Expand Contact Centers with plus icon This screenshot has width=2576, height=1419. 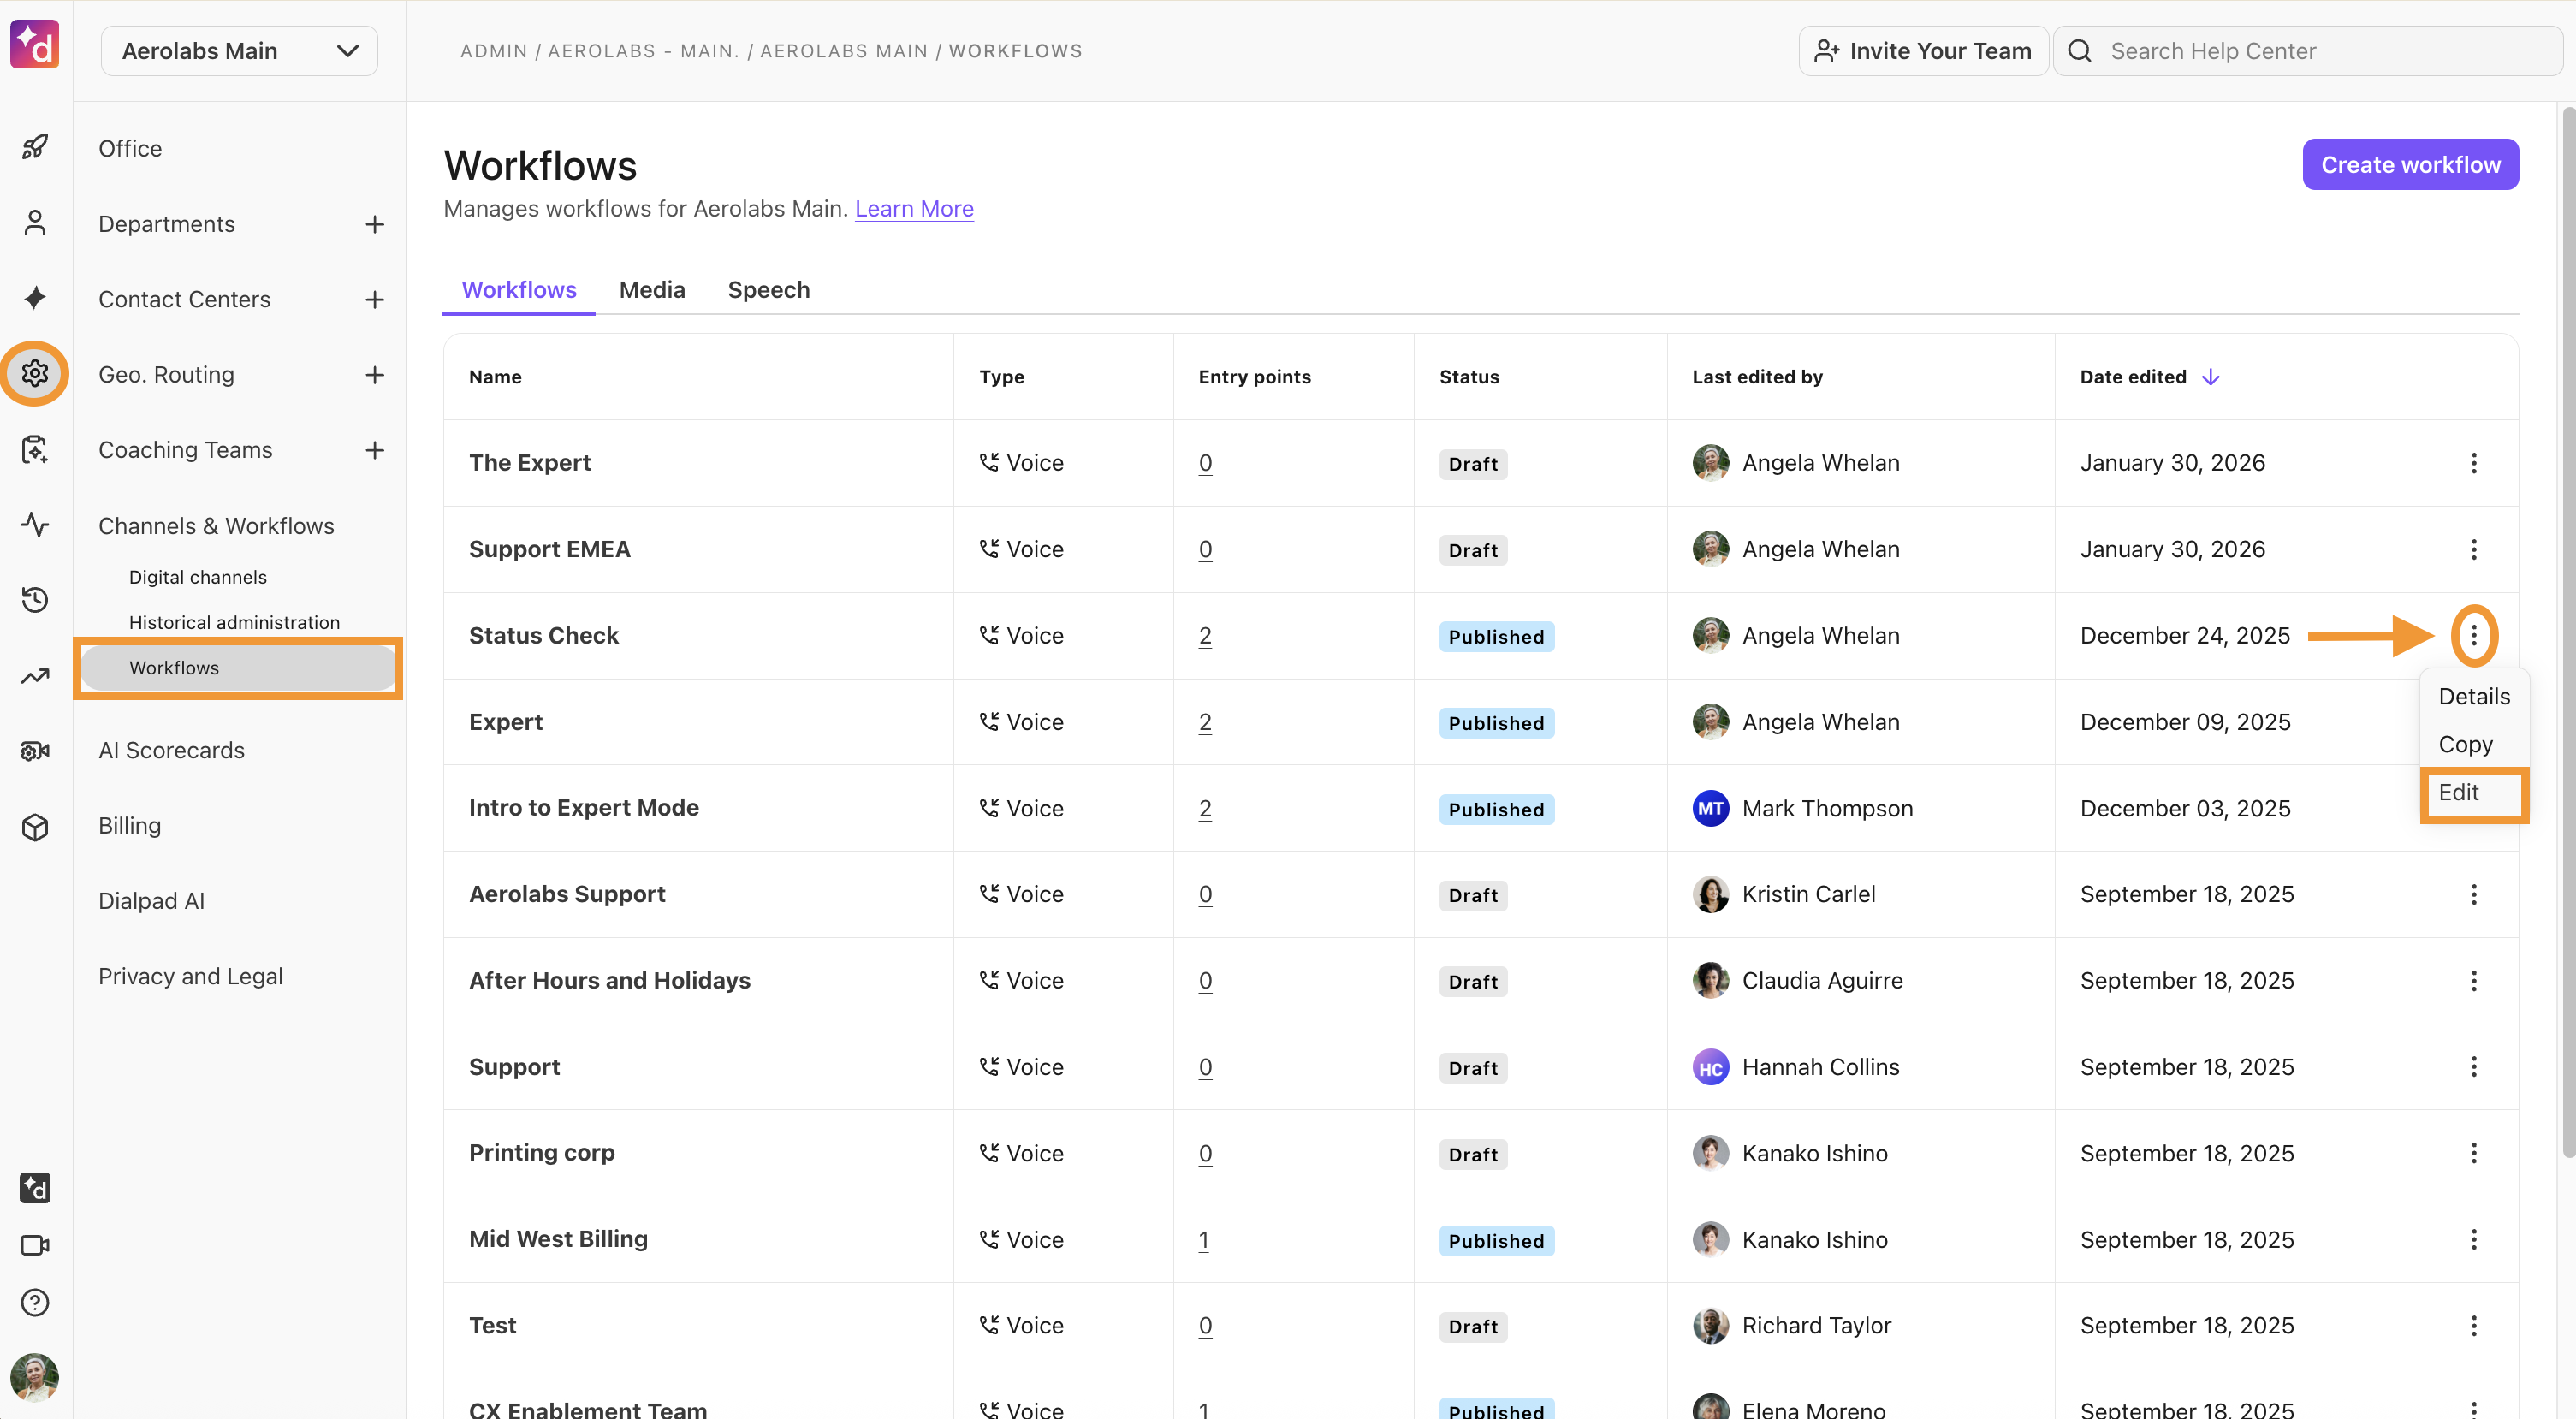point(375,299)
